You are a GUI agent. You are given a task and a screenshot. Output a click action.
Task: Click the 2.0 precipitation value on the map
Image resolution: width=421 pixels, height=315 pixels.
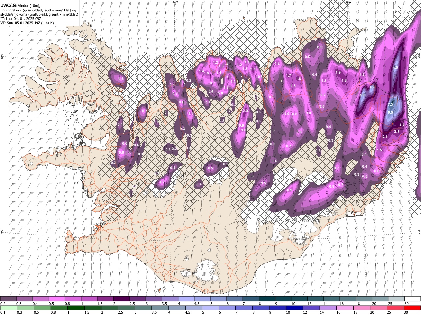[245, 111]
